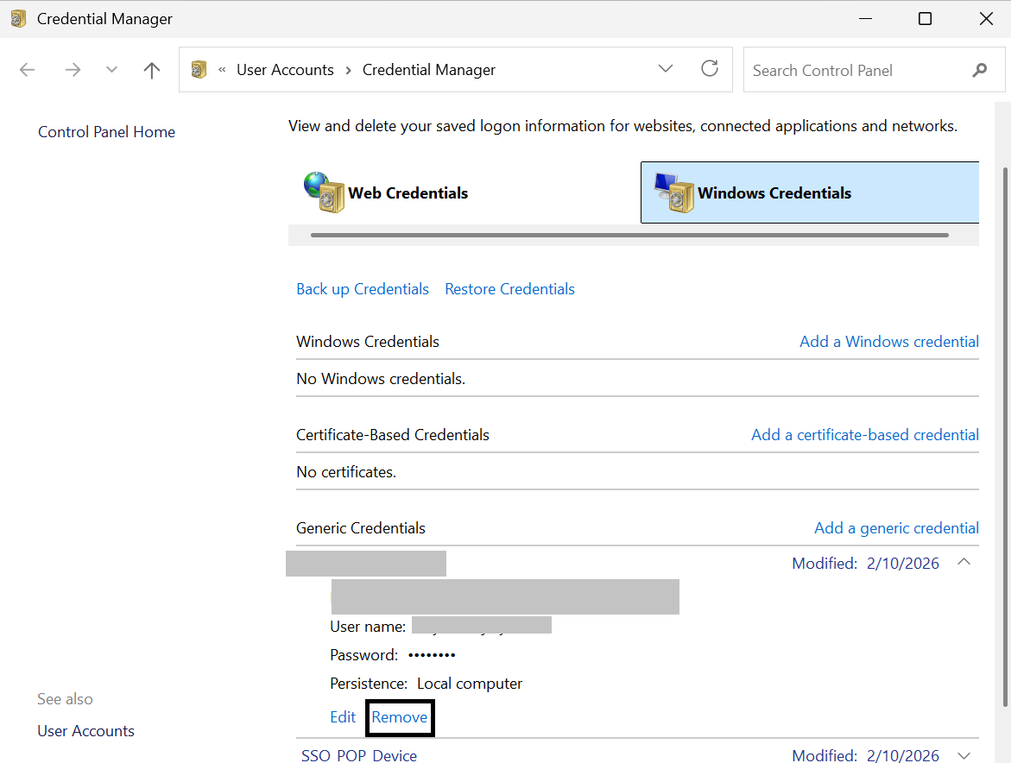Add a Windows credential
The image size is (1011, 763).
889,342
